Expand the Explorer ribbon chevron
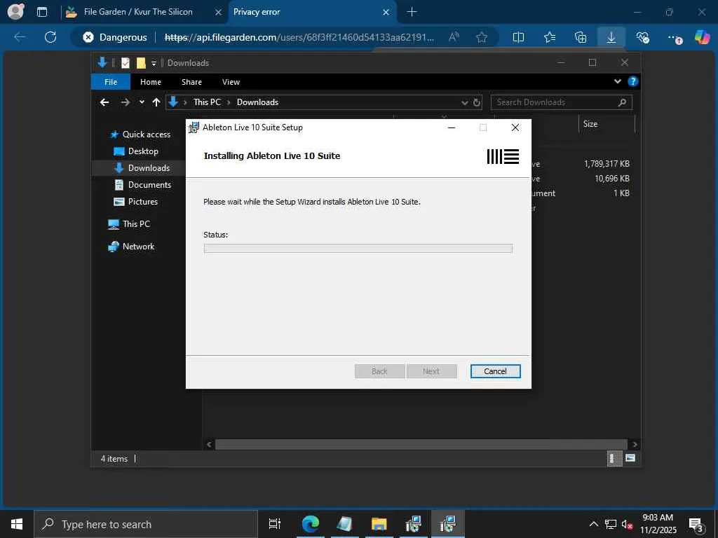Viewport: 718px width, 538px height. [618, 81]
